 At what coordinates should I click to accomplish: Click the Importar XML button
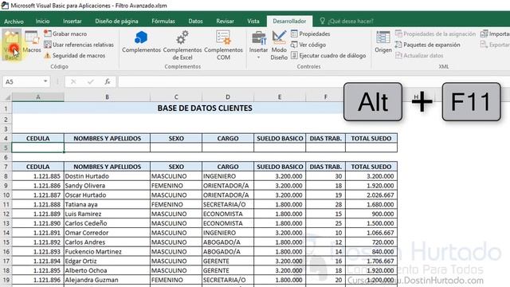495,33
